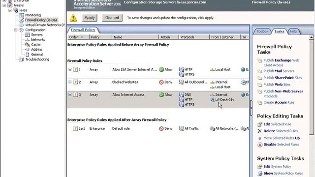Click the General node icon
This screenshot has height=177, width=315.
(x=28, y=55)
